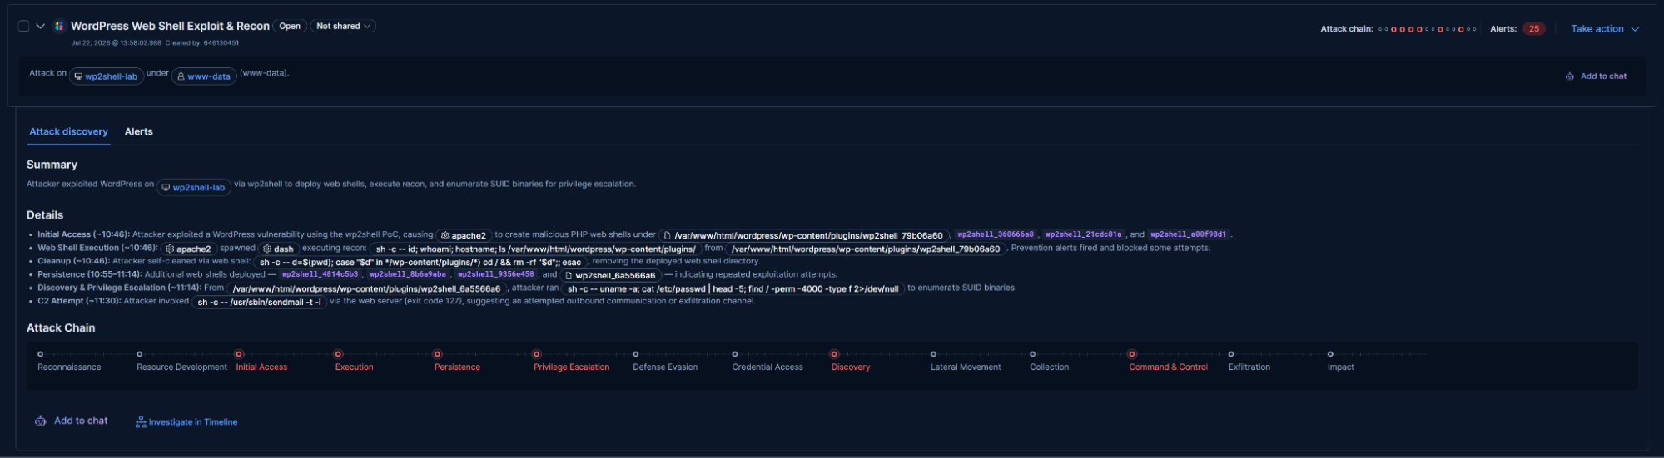
Task: Click the cleanup 'rm -rf' command badge
Action: pyautogui.click(x=420, y=262)
